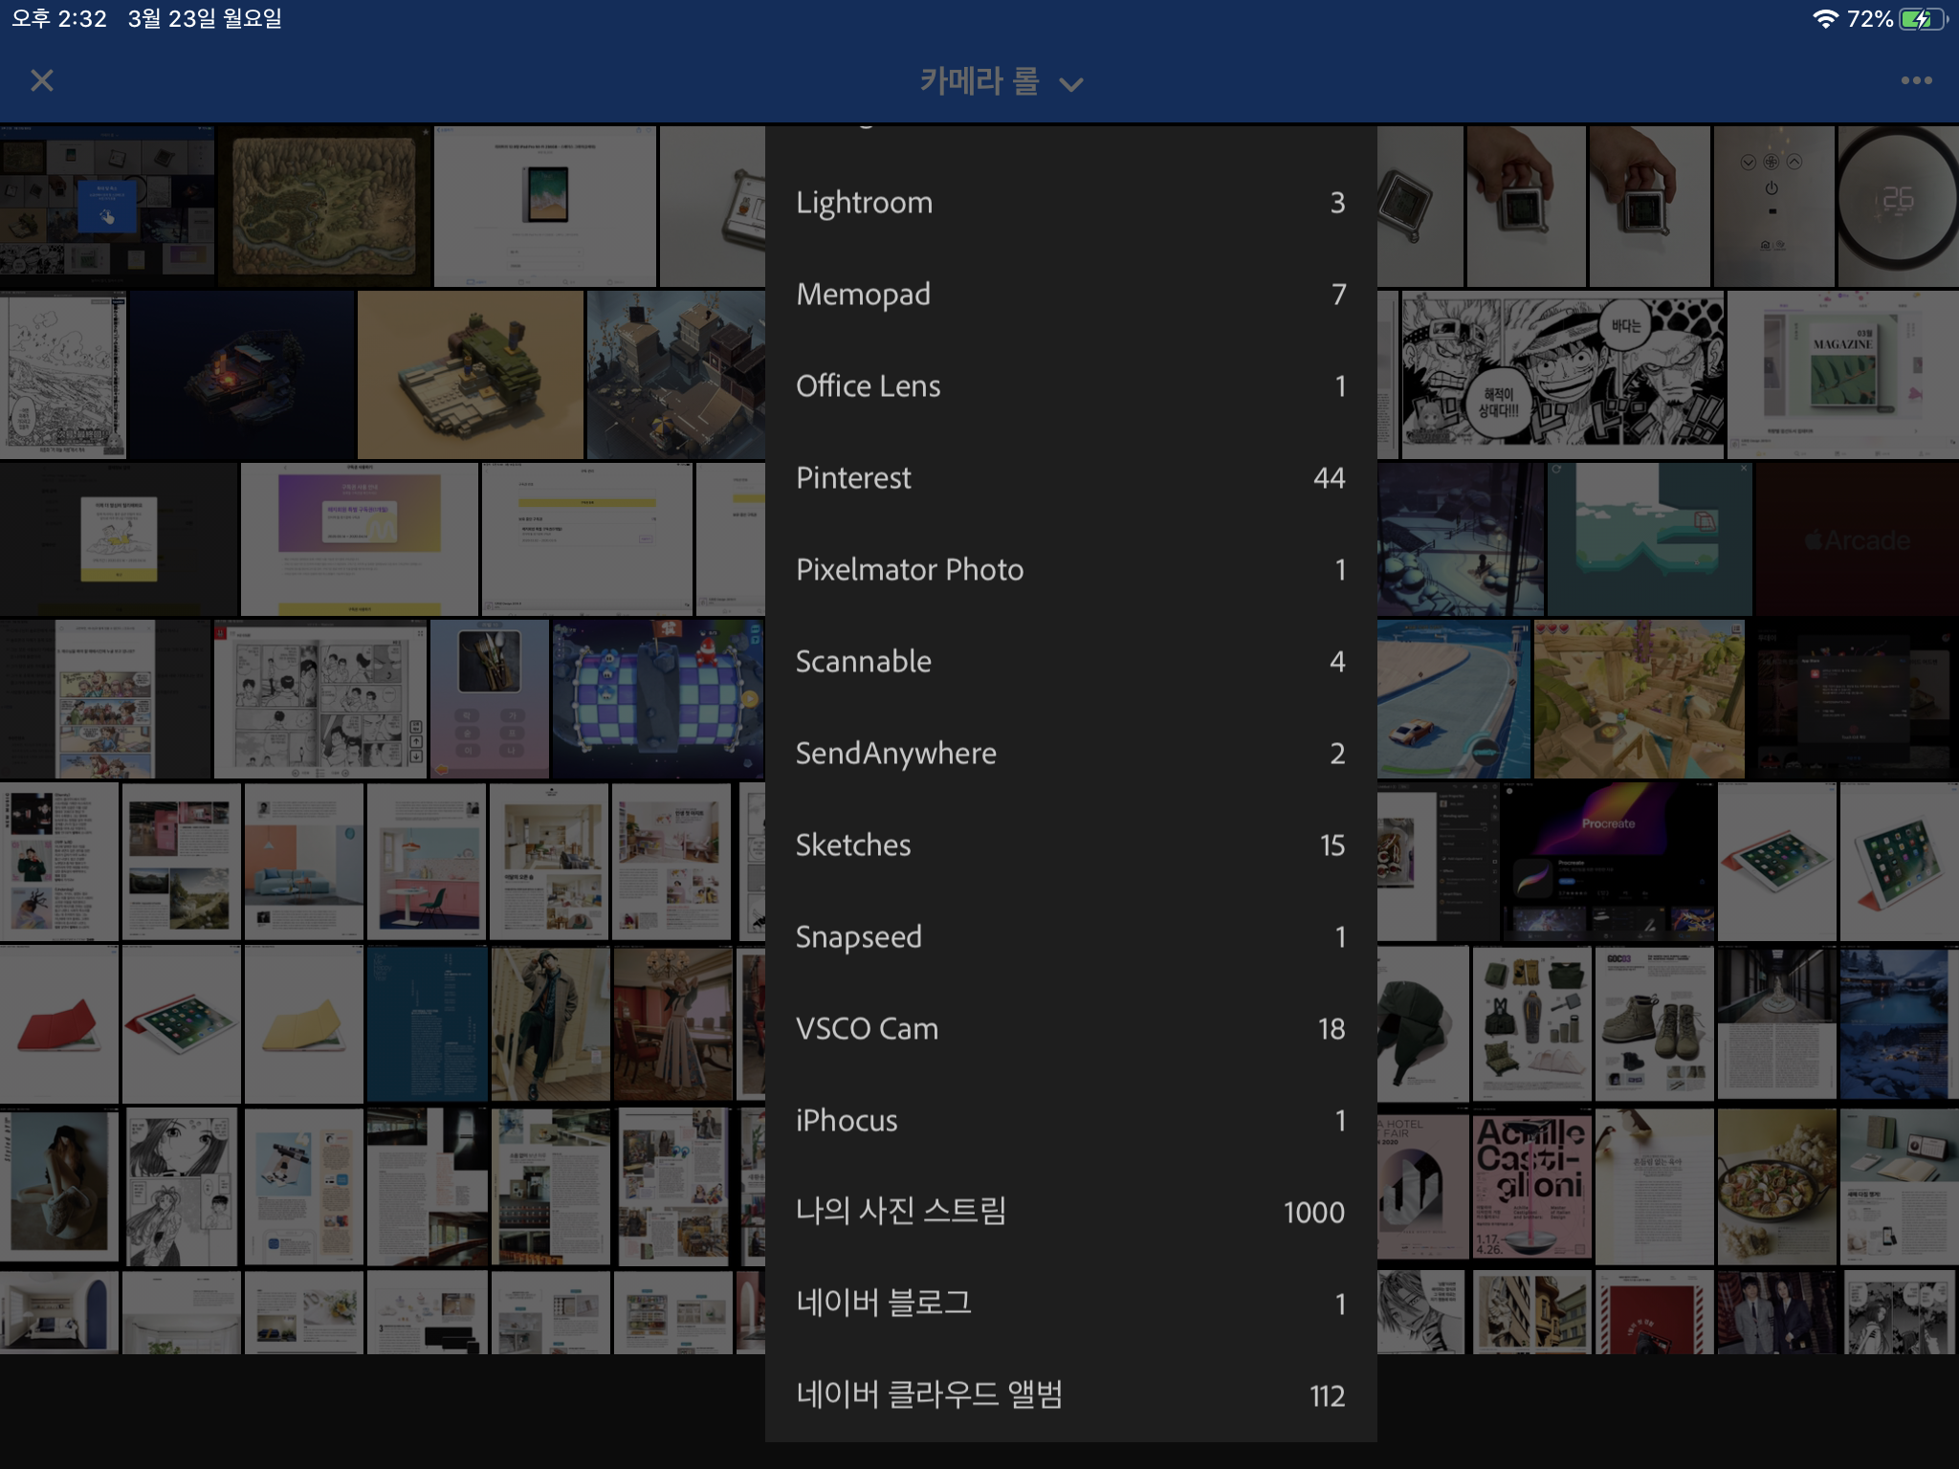Select the Procreate app screenshot thumbnail

[x=1607, y=863]
